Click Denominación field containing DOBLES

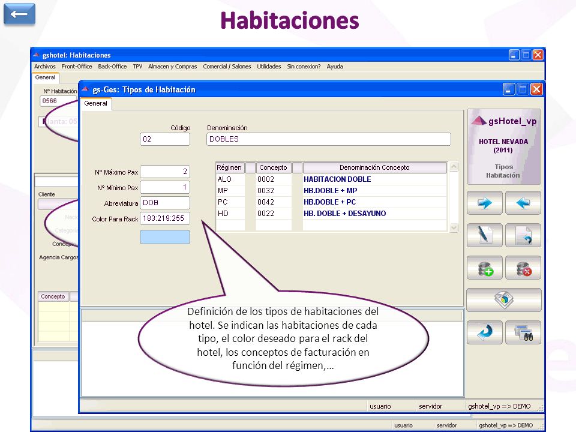click(328, 139)
